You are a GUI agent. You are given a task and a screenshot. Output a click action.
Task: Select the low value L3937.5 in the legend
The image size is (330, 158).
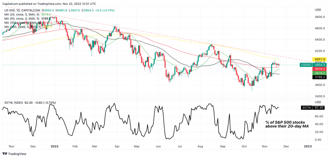74,10
